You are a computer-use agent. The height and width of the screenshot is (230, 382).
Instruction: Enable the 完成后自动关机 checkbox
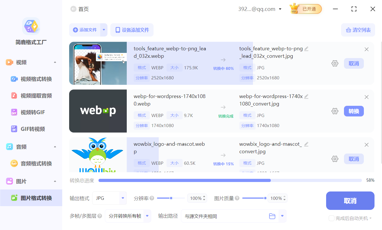tap(331, 218)
